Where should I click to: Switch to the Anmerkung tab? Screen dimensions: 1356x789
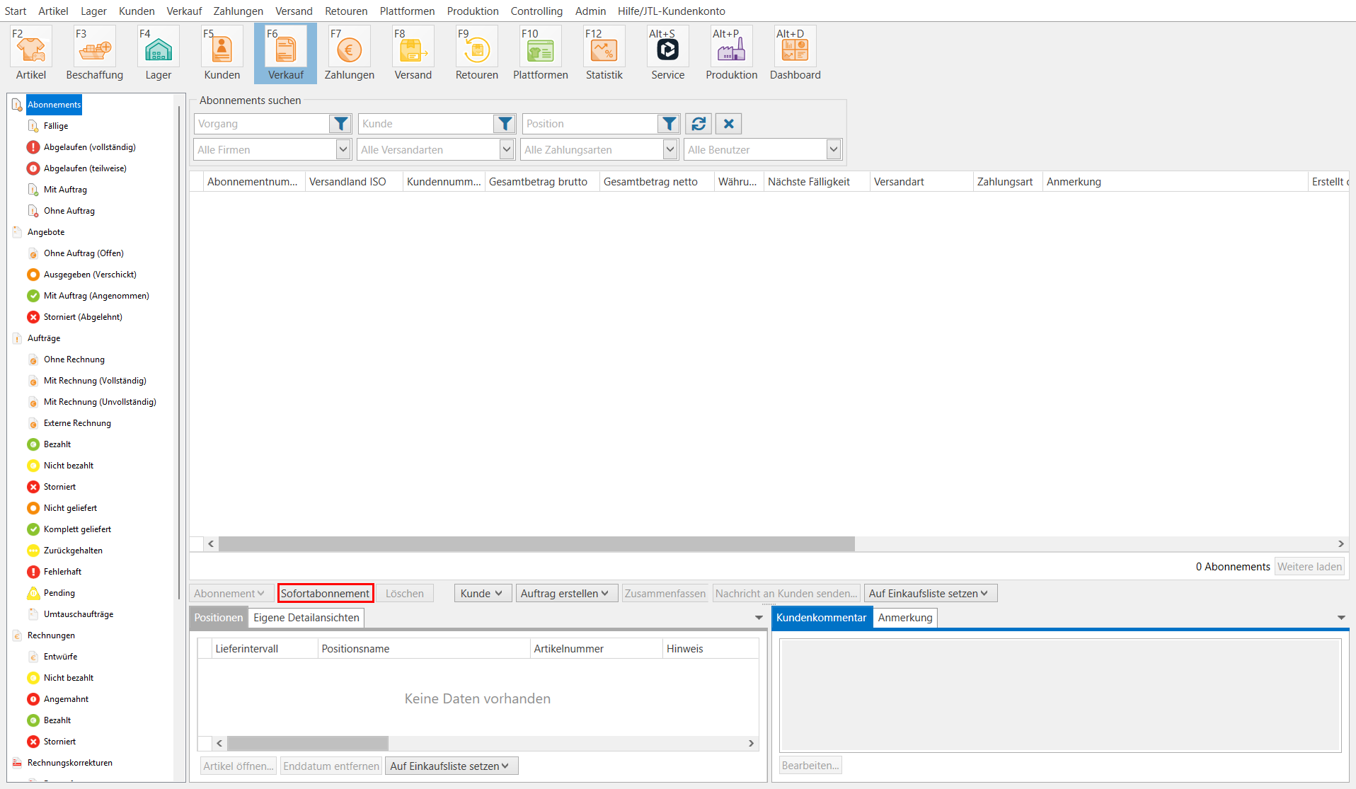click(x=905, y=617)
